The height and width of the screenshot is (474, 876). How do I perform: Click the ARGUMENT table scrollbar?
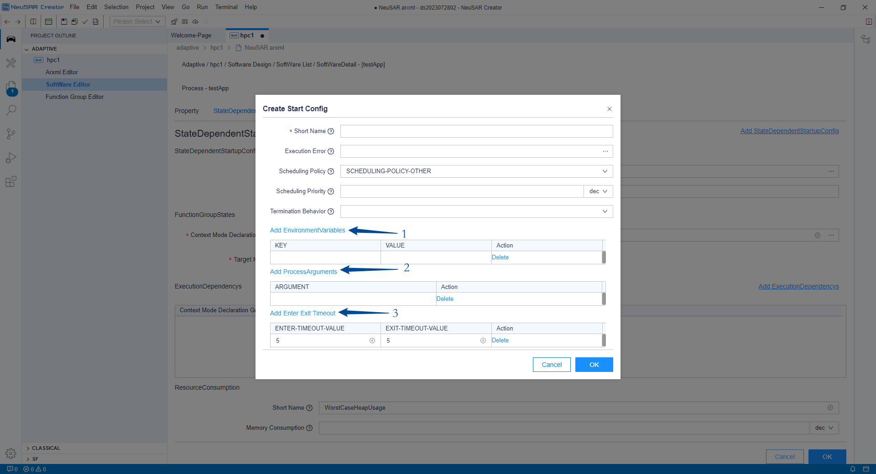(x=604, y=299)
